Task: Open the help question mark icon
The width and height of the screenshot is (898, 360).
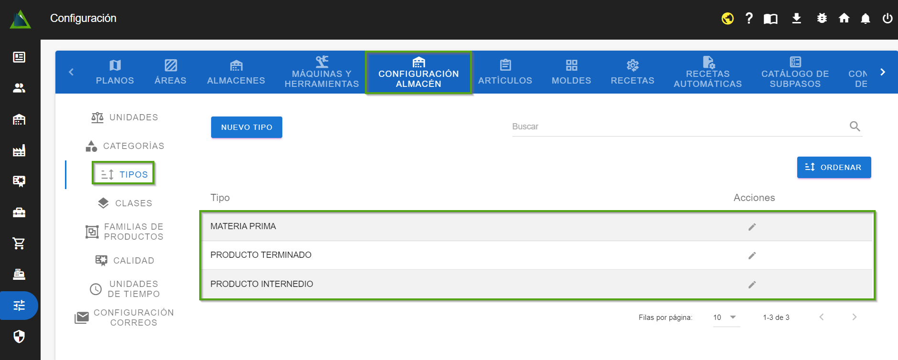Action: click(x=749, y=19)
